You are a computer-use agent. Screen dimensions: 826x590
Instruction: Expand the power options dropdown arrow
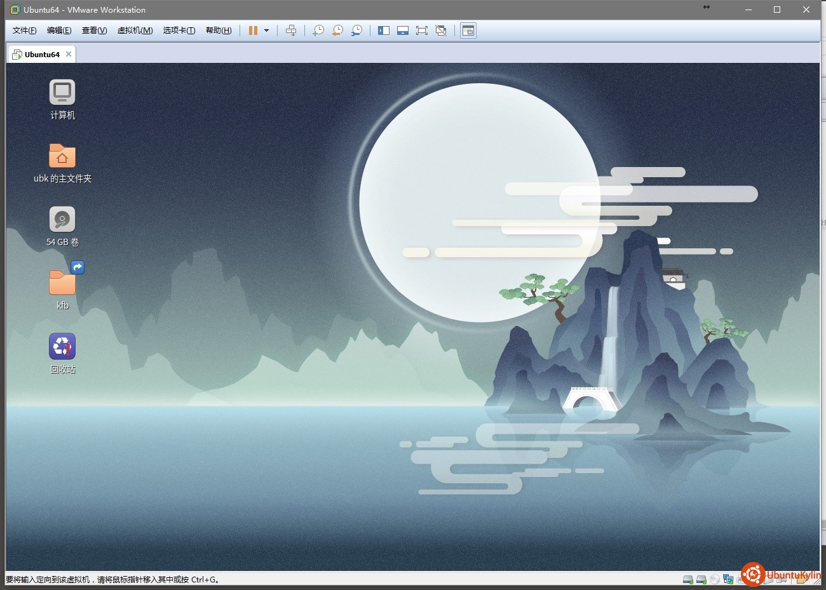266,30
